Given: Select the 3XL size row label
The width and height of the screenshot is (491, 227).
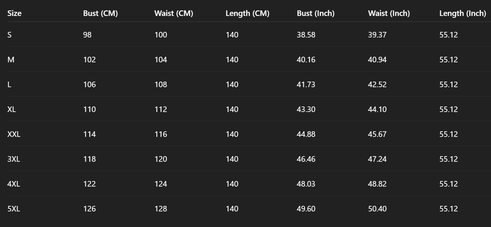Looking at the screenshot, I should coord(14,159).
